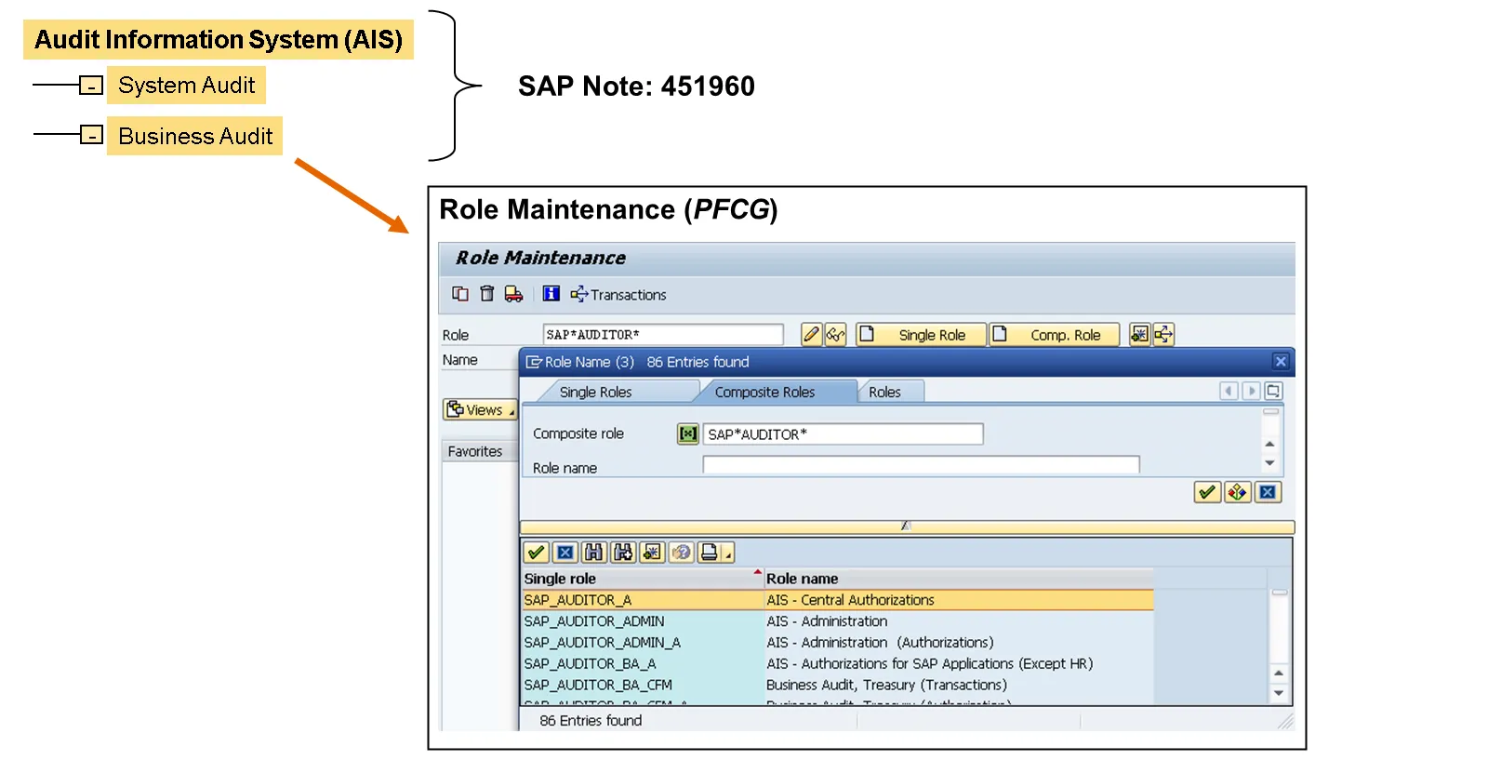Click the blue information icon
This screenshot has width=1488, height=760.
pyautogui.click(x=551, y=294)
